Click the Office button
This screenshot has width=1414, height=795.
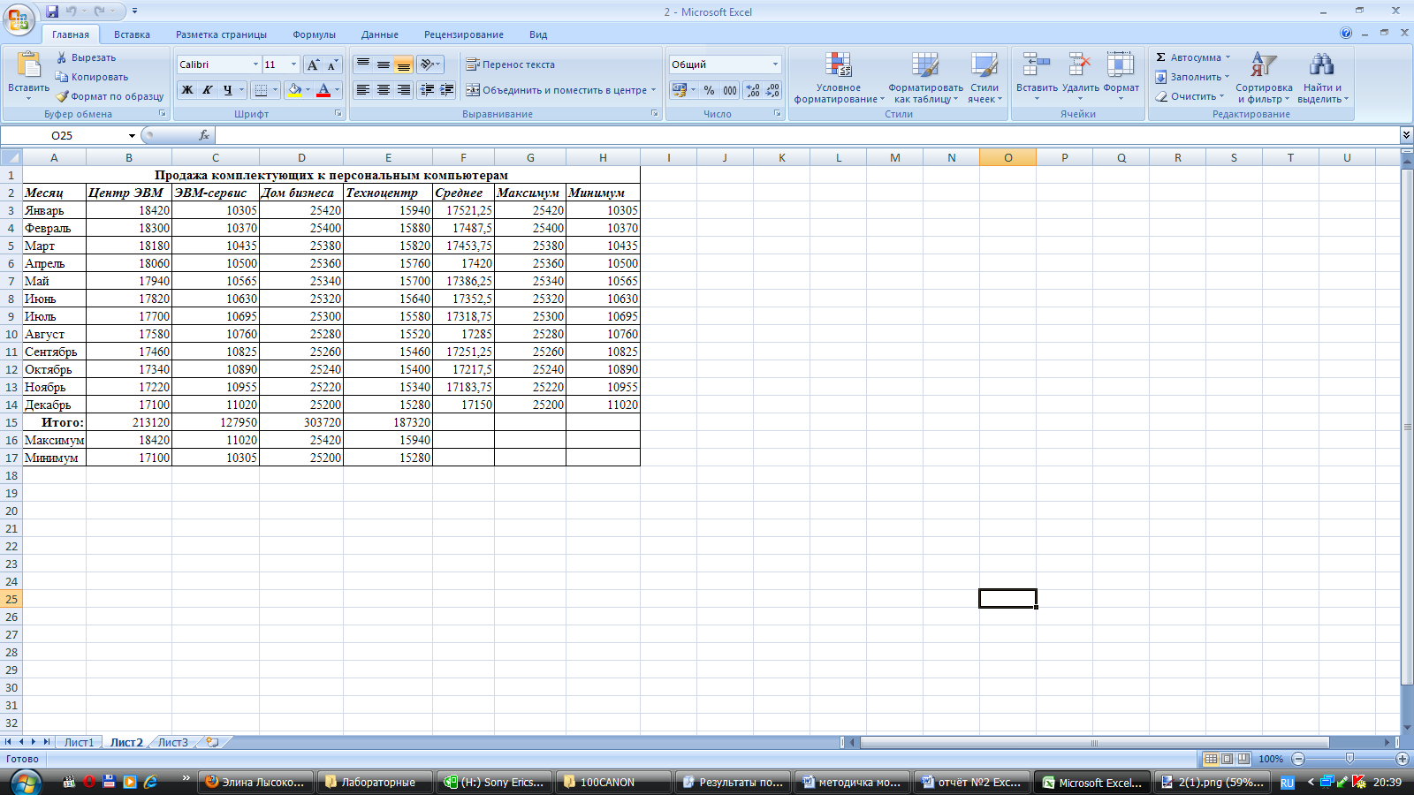pyautogui.click(x=18, y=18)
